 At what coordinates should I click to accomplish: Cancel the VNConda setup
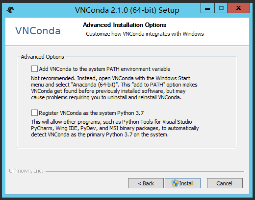click(x=225, y=183)
